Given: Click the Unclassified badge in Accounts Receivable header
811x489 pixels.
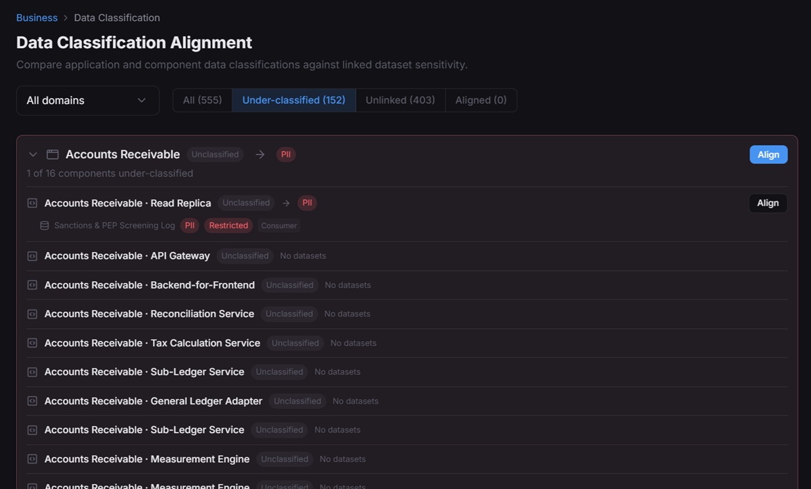Looking at the screenshot, I should (215, 155).
